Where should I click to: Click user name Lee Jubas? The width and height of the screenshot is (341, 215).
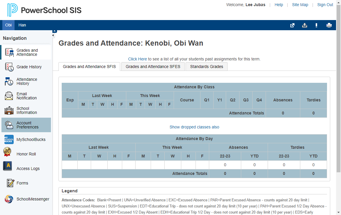(x=255, y=5)
